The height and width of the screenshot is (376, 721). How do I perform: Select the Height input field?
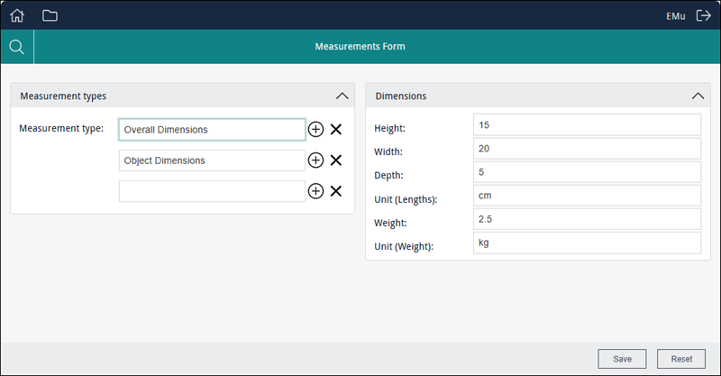[x=586, y=124]
